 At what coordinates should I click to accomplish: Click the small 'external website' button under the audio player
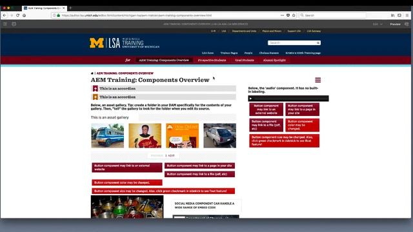pos(267,110)
